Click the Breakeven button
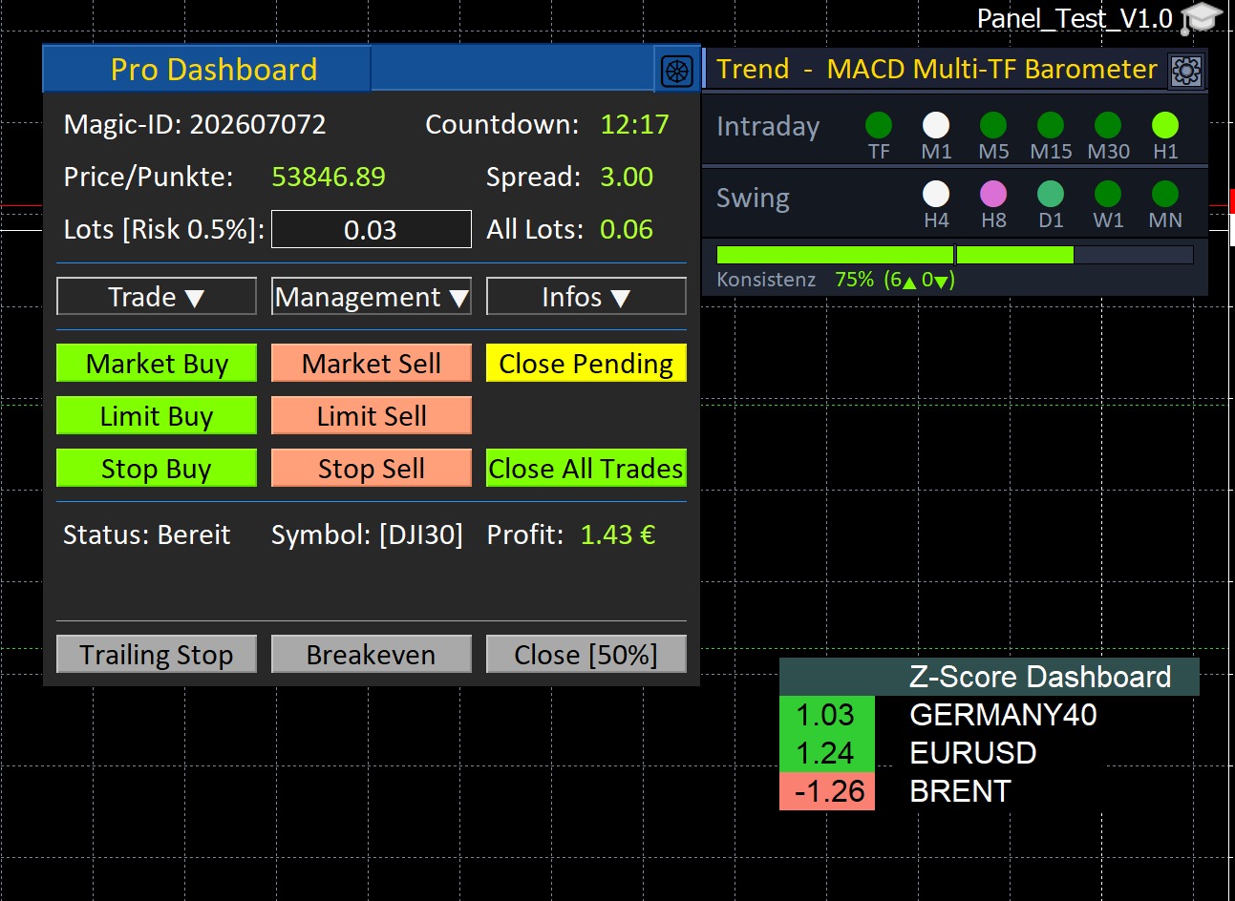 372,655
